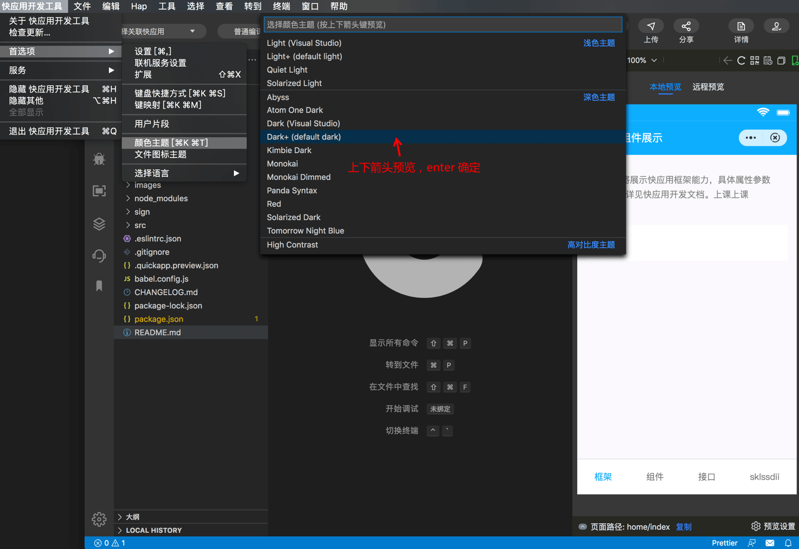Switch to the 组件 tab in preview

tap(655, 477)
